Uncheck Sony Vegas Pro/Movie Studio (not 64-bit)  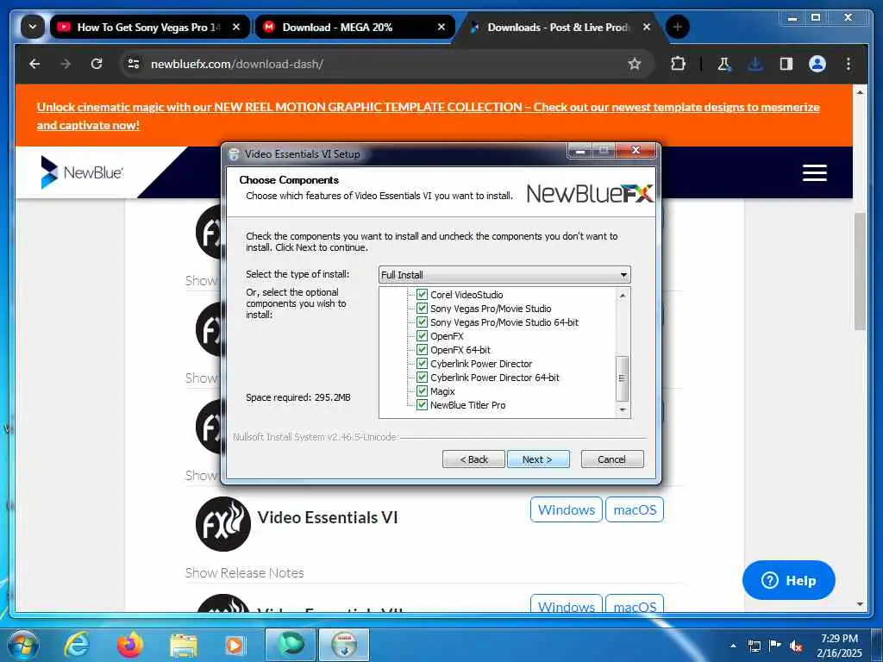point(422,309)
